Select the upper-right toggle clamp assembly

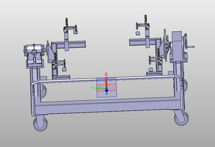pyautogui.click(x=143, y=25)
